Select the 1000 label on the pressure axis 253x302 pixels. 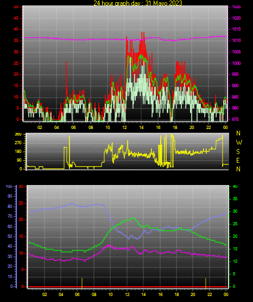236,63
